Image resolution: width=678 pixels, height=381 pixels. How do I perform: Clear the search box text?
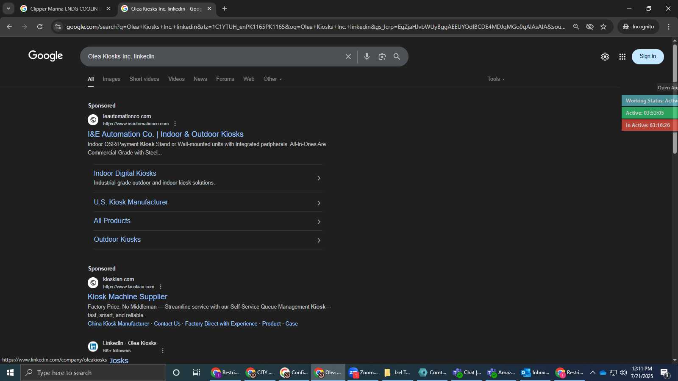[x=348, y=56]
